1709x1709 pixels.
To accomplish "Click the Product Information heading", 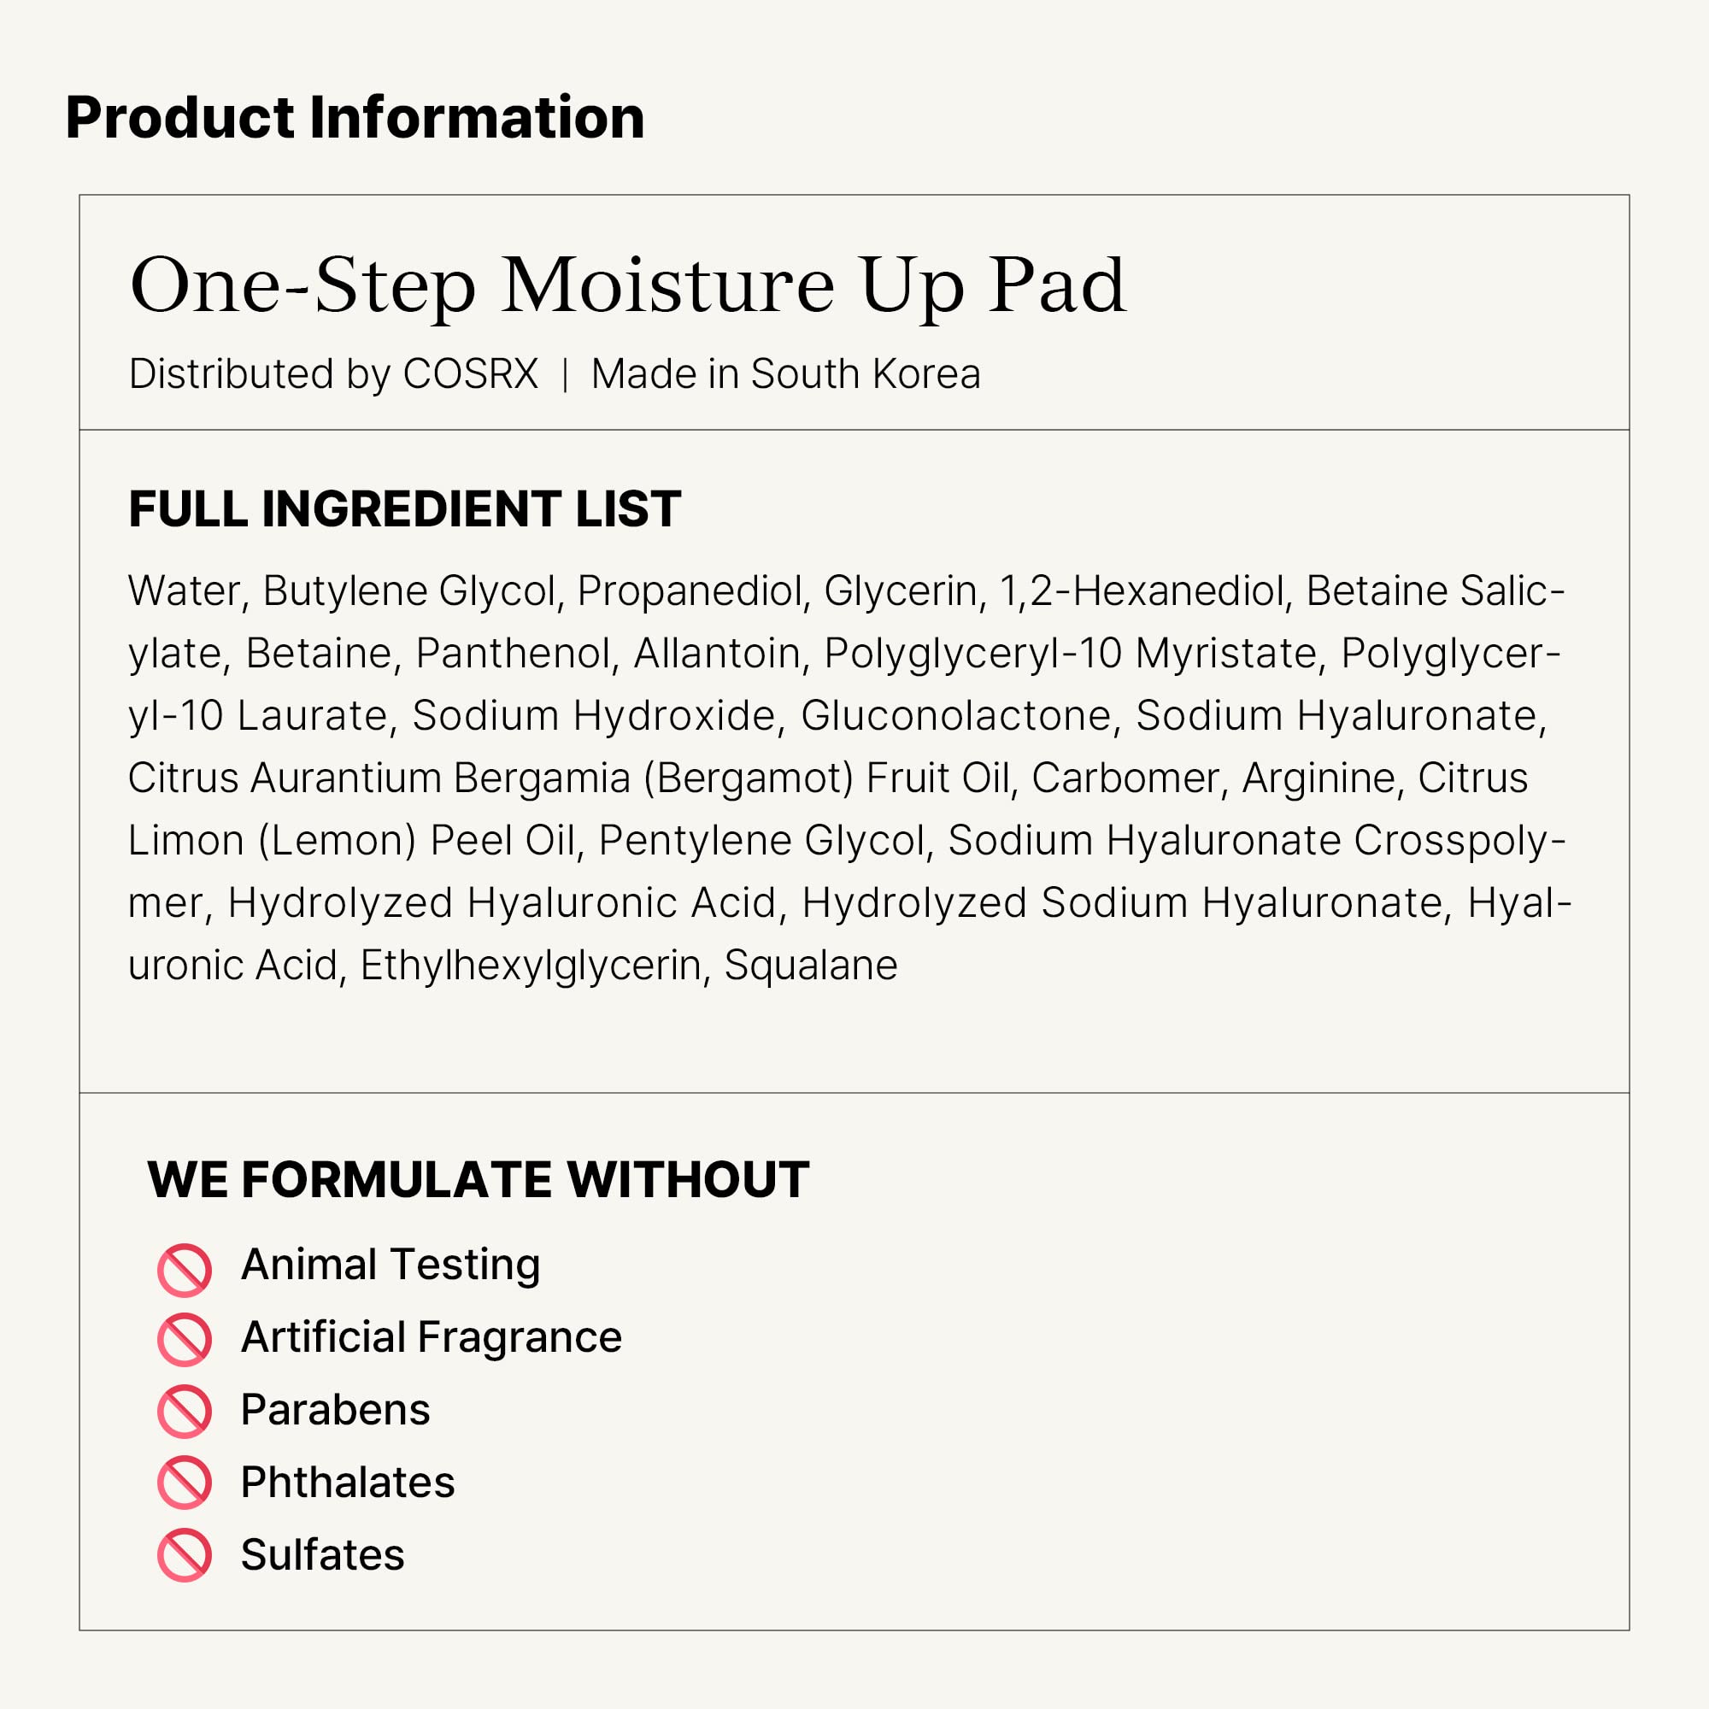I will click(355, 118).
